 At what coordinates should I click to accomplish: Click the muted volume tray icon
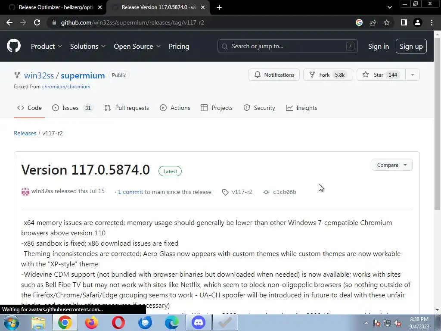coord(398,323)
